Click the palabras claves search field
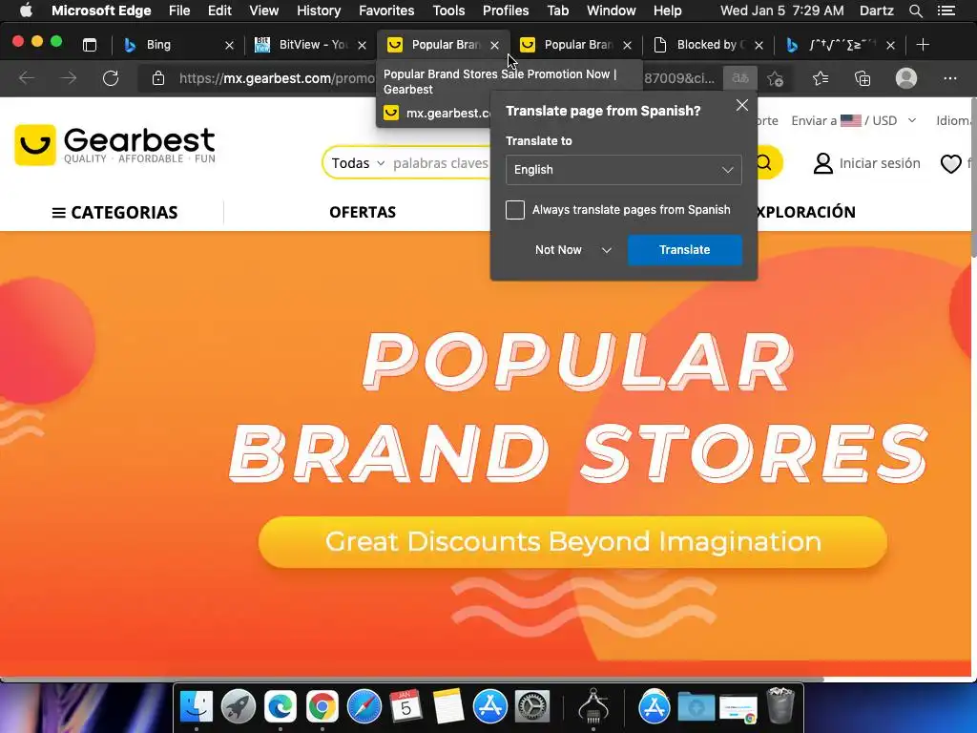 coord(441,163)
